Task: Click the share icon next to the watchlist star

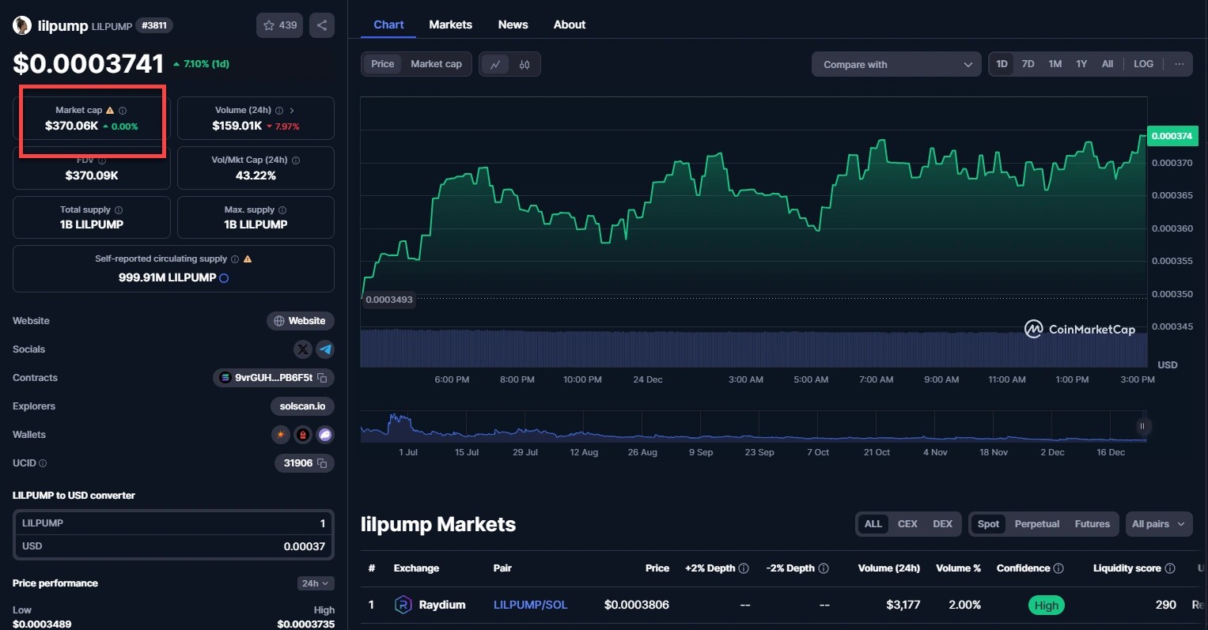Action: [322, 25]
